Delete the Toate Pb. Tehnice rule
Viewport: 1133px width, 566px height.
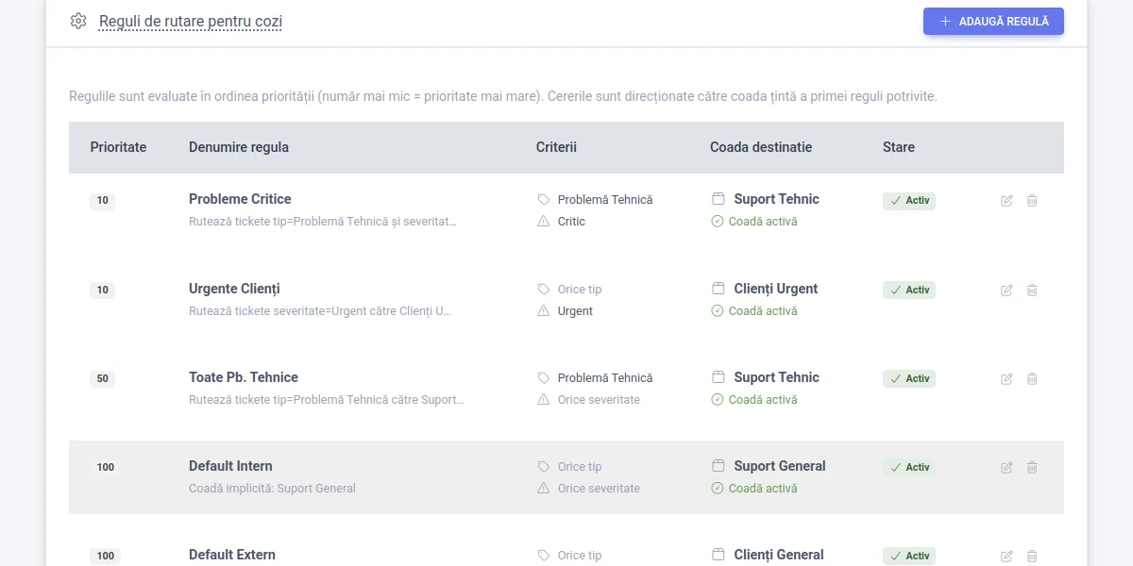pyautogui.click(x=1032, y=379)
